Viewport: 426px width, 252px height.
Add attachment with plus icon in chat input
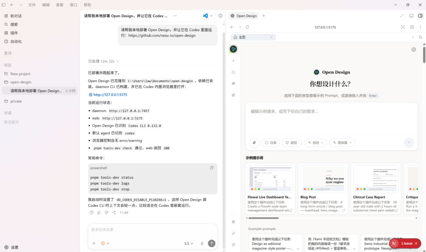(94, 243)
